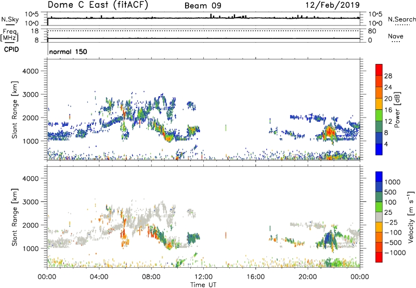Click the power colorbar value '16'
416x288 pixels.
[388, 110]
